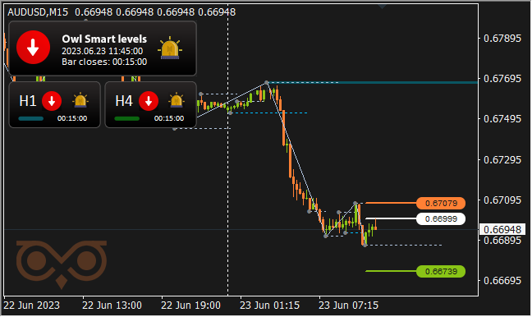This screenshot has height=317, width=532.
Task: Click the 23 Jun 07:15 time axis label
Action: pos(348,306)
